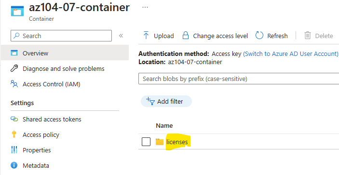Tick the checkbox beside licenses folder
The height and width of the screenshot is (175, 339).
(x=146, y=142)
